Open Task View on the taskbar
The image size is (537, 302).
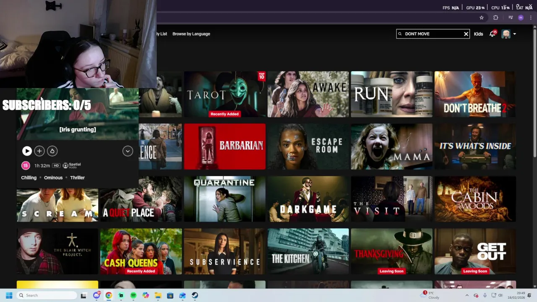[83, 295]
